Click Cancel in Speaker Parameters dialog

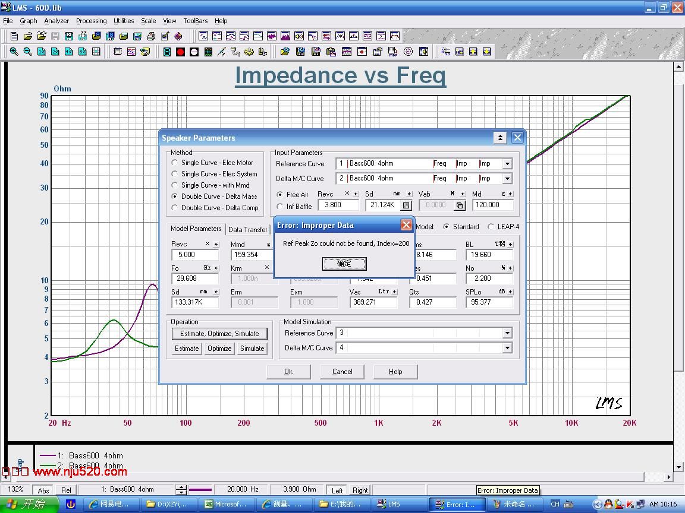coord(342,372)
